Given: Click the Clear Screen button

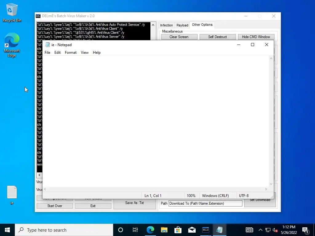Looking at the screenshot, I should pyautogui.click(x=179, y=37).
